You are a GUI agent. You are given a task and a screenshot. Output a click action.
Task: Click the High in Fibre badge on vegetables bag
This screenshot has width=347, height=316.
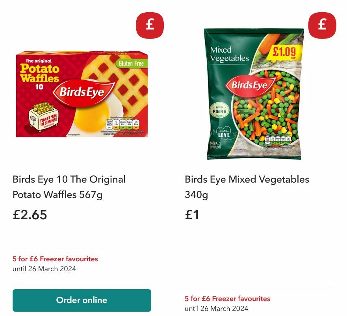pos(219,110)
